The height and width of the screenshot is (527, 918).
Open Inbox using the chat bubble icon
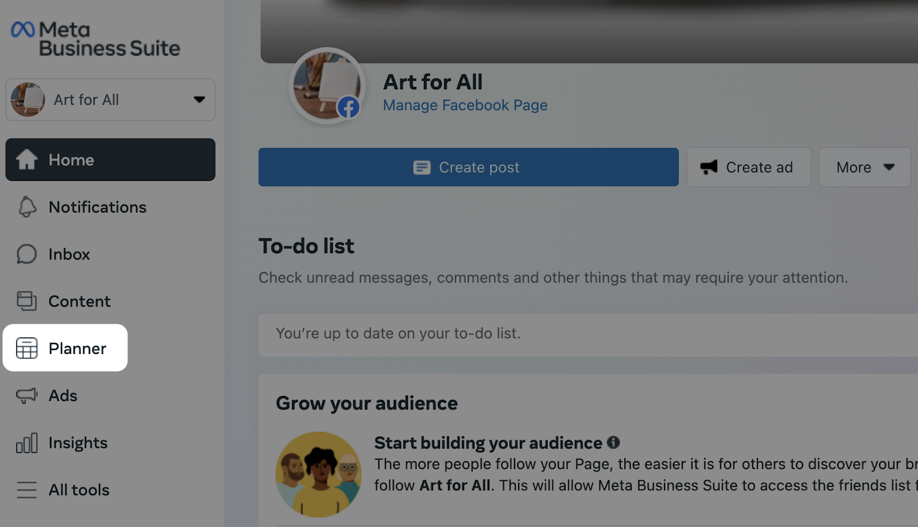tap(27, 254)
